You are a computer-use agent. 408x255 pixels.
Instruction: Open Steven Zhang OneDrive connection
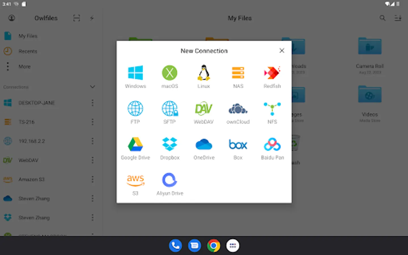tap(34, 199)
